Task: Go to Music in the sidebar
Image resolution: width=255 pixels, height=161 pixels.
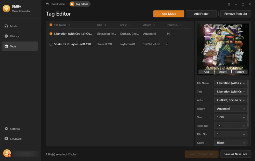Action: (x=20, y=26)
